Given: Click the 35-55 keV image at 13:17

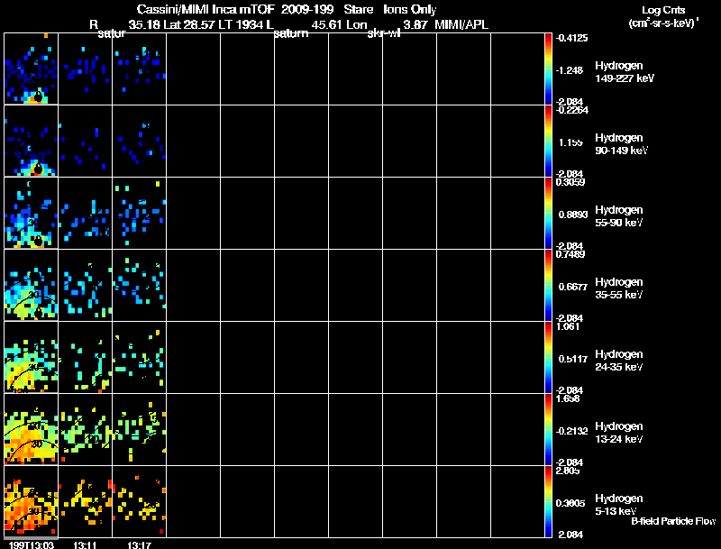Looking at the screenshot, I should (140, 285).
